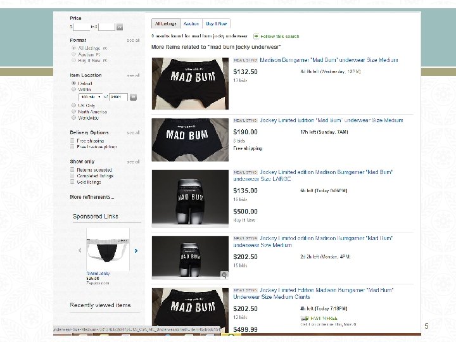Image resolution: width=456 pixels, height=342 pixels.
Task: Open the Diesel Jocky sponsored link
Action: click(98, 274)
